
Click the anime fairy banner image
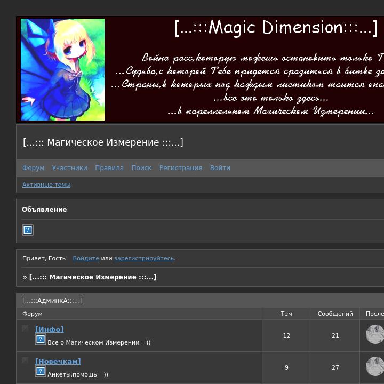click(x=63, y=69)
